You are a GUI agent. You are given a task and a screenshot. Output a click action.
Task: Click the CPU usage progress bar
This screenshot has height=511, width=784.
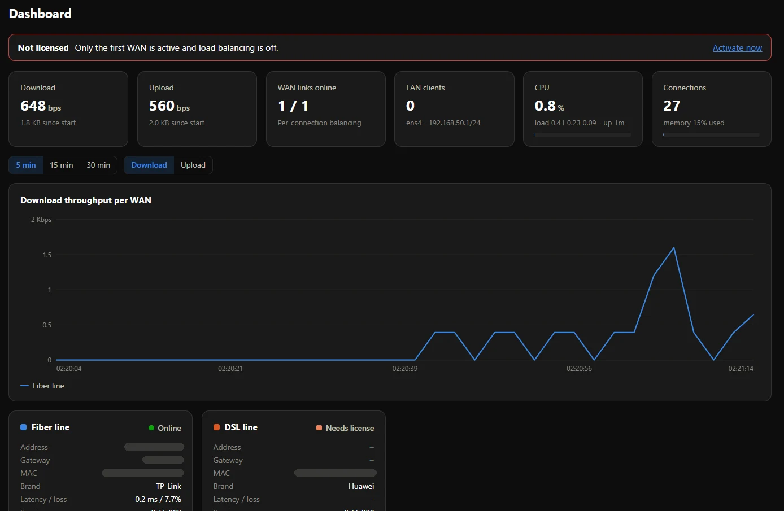[583, 135]
